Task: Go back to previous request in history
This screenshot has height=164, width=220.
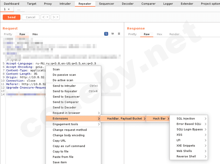Action: [x=43, y=17]
